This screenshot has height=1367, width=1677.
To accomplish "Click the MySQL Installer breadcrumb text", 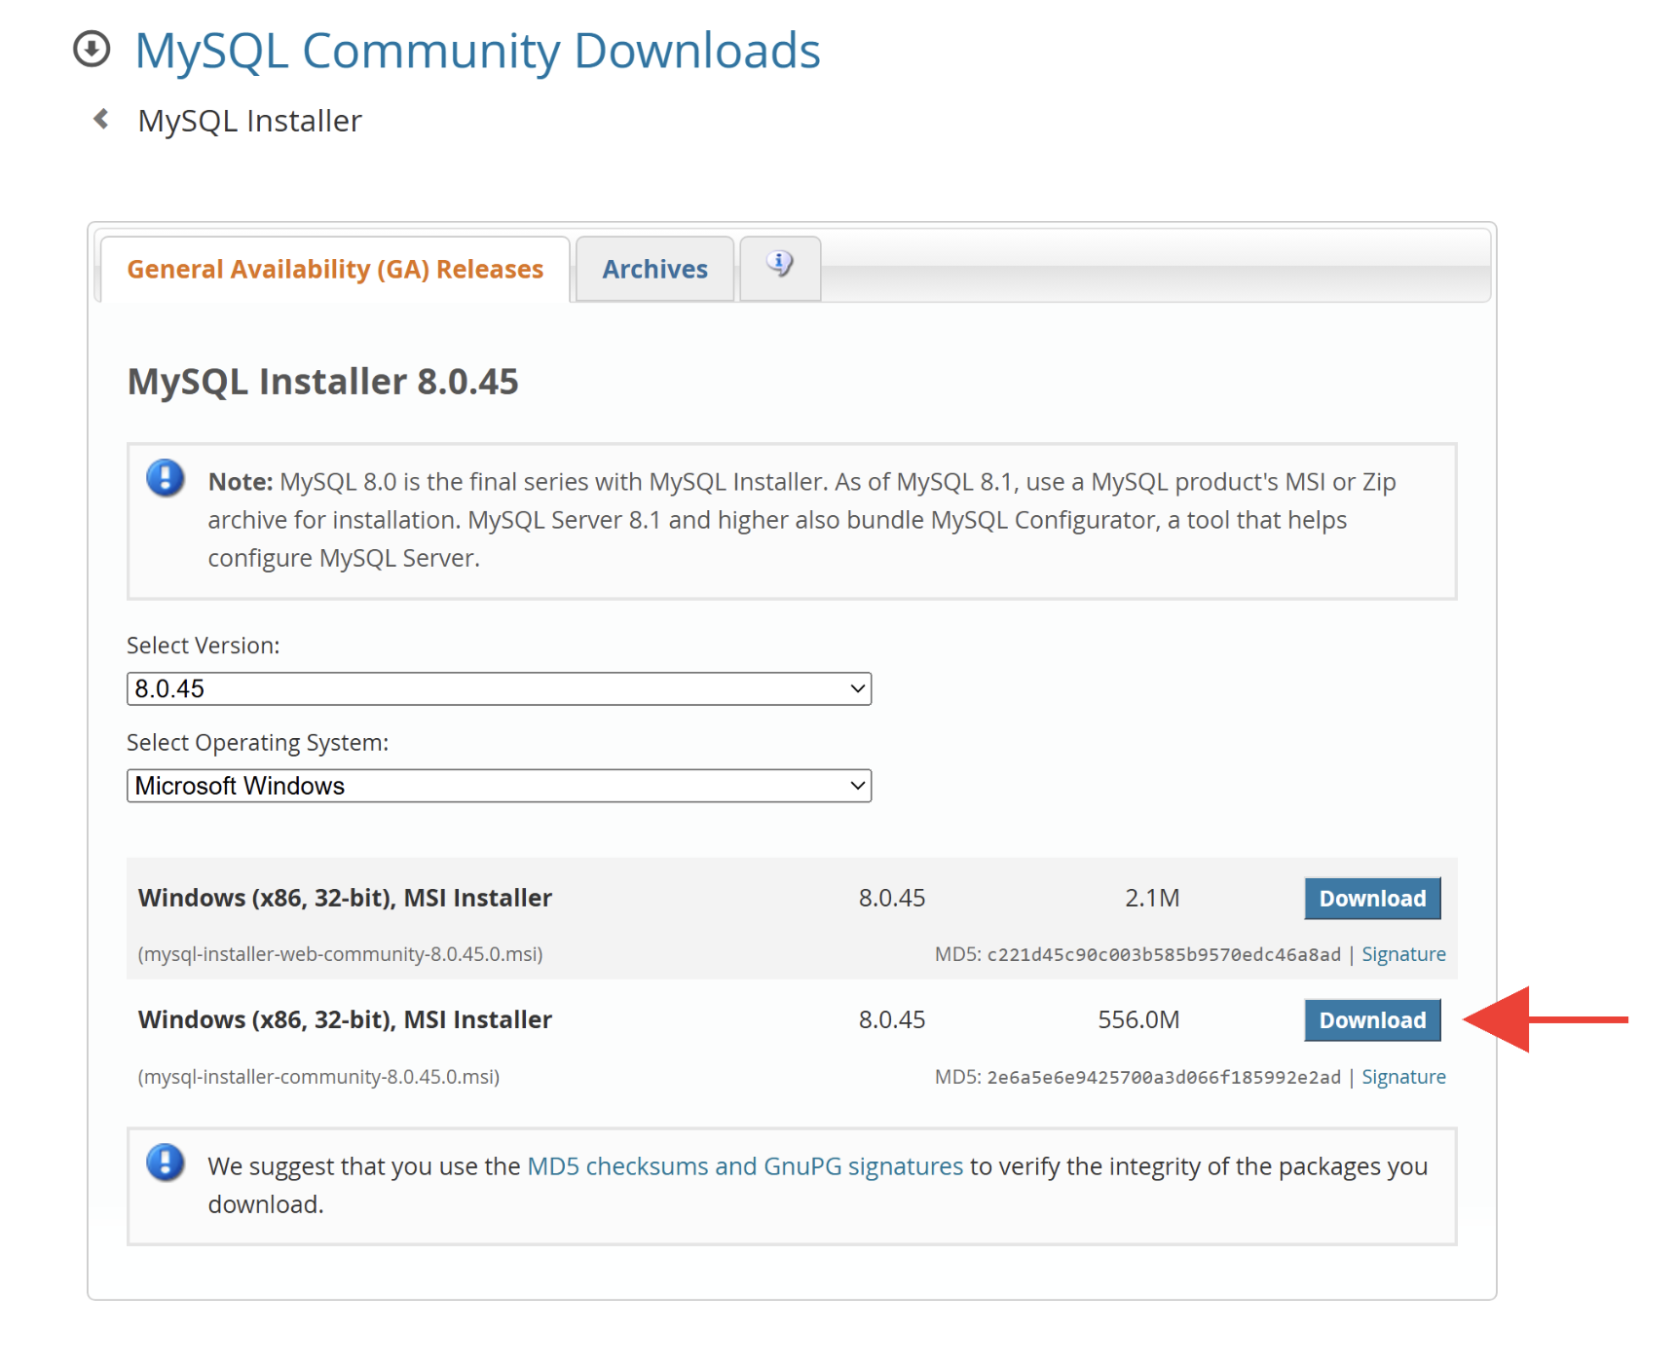I will click(x=250, y=121).
